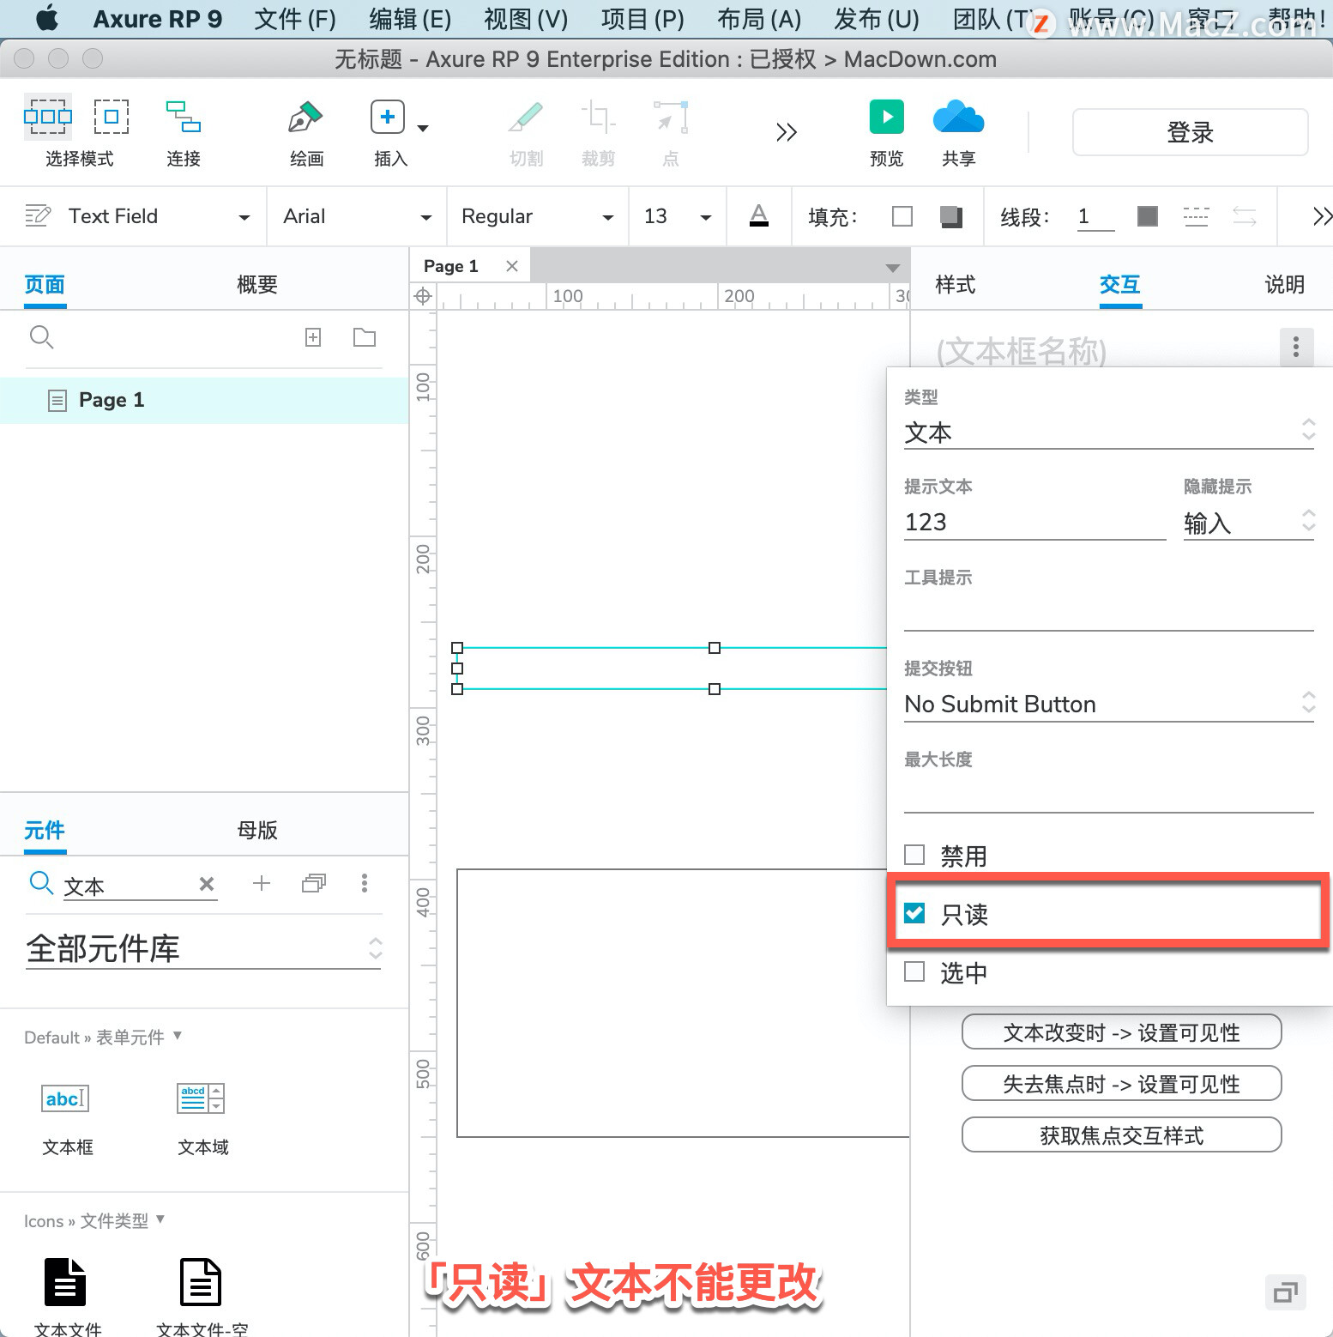Select Page 1 in the pages tree
1333x1337 pixels.
point(204,400)
